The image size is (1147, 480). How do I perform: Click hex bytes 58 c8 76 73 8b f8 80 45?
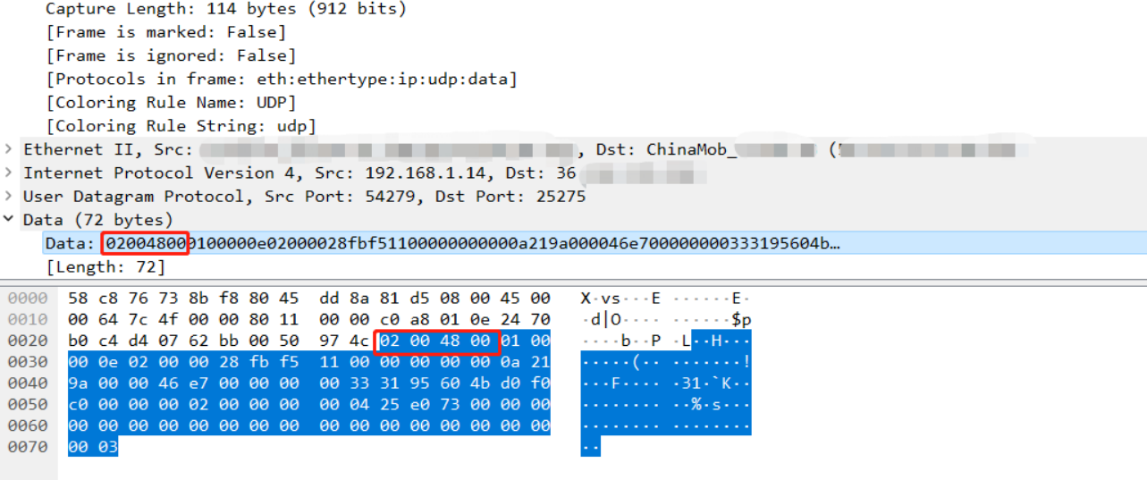click(183, 299)
